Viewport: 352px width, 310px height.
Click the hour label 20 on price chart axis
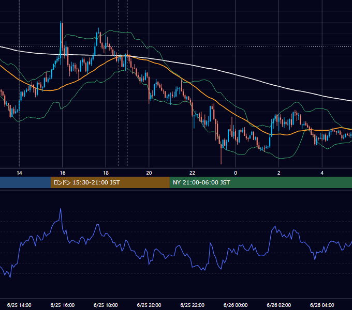pos(149,173)
